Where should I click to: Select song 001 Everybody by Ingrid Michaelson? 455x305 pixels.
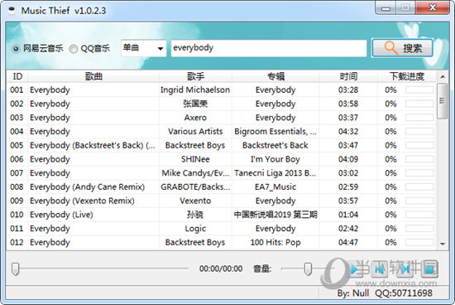tap(221, 90)
